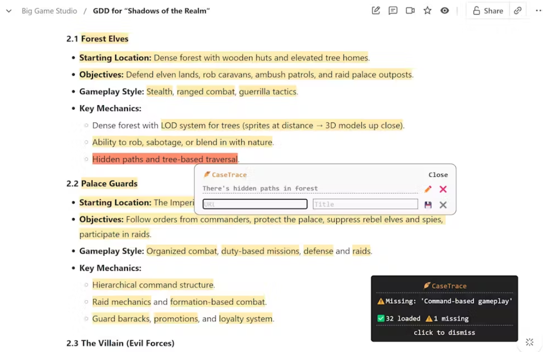Click the warning icon beside Missing message
Viewport: 543px width, 352px height.
tap(381, 301)
